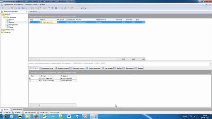
Task: Click the pencil Edit record toolbar icon
Action: point(9,8)
